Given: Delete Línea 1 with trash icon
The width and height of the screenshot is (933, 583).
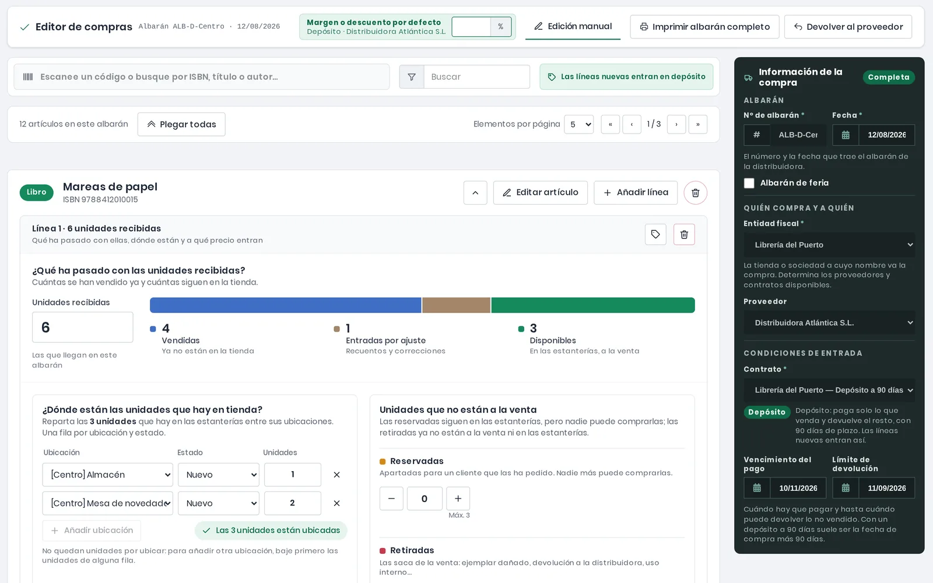Looking at the screenshot, I should (x=684, y=234).
